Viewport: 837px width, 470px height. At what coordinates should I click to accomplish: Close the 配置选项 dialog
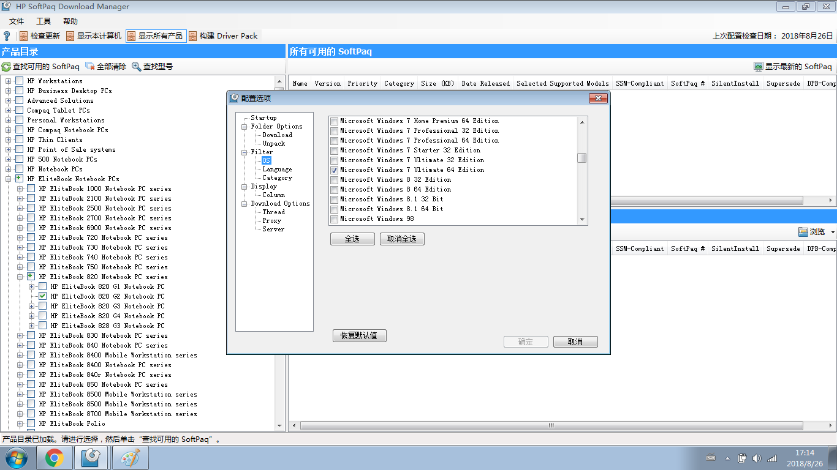point(597,98)
